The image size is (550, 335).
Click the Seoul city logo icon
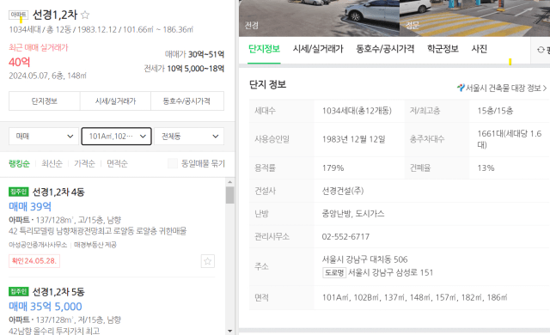tap(461, 88)
